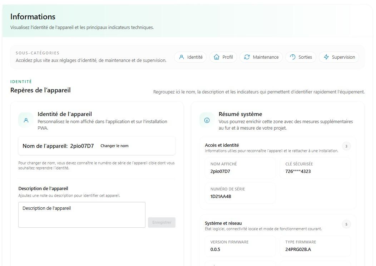Focus the Description de l'appareil text area
Image resolution: width=376 pixels, height=266 pixels.
tap(82, 215)
